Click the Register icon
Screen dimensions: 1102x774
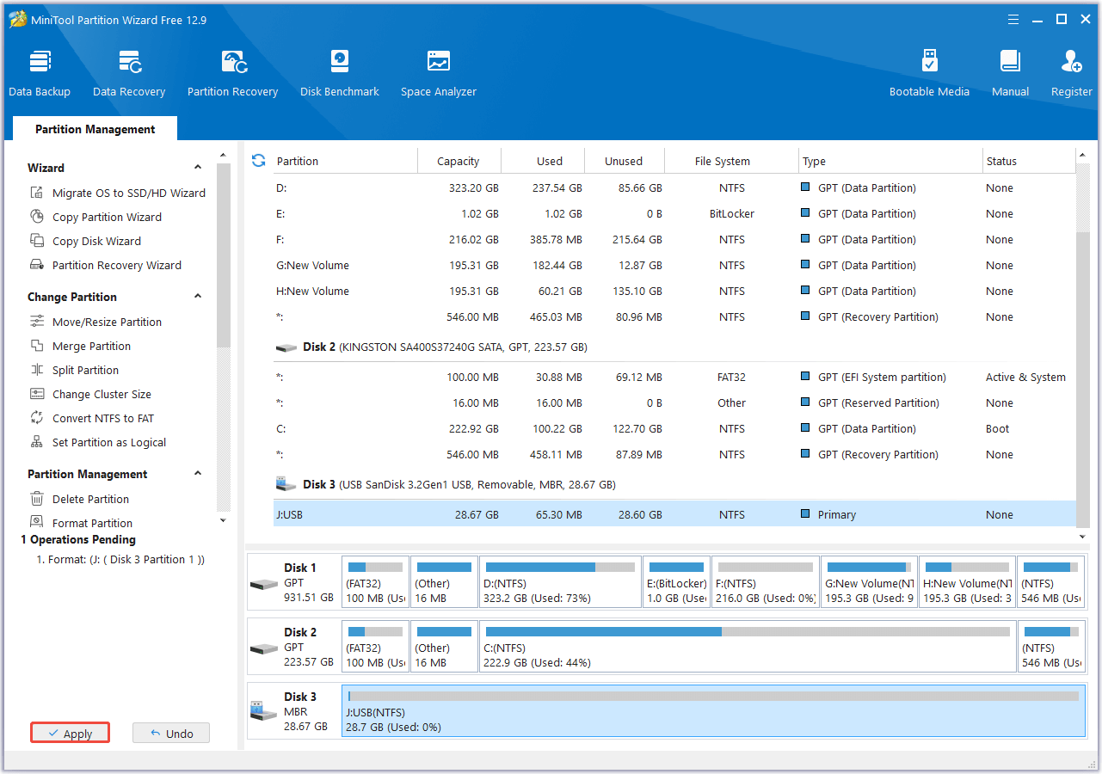(x=1070, y=71)
